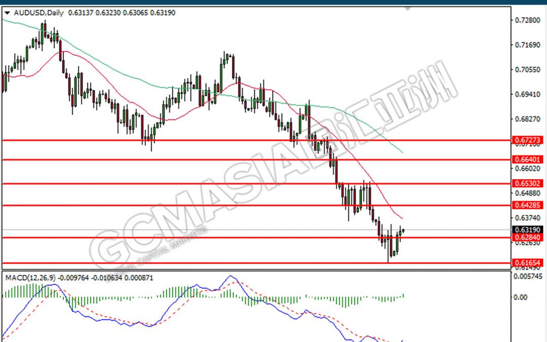Select the 0.64285 price level label
Image resolution: width=547 pixels, height=342 pixels.
pyautogui.click(x=527, y=205)
